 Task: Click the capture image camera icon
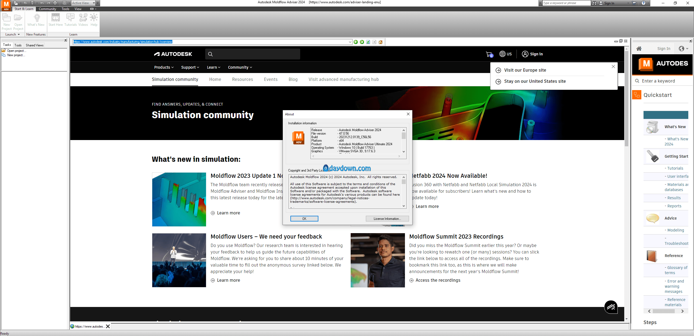tap(65, 3)
